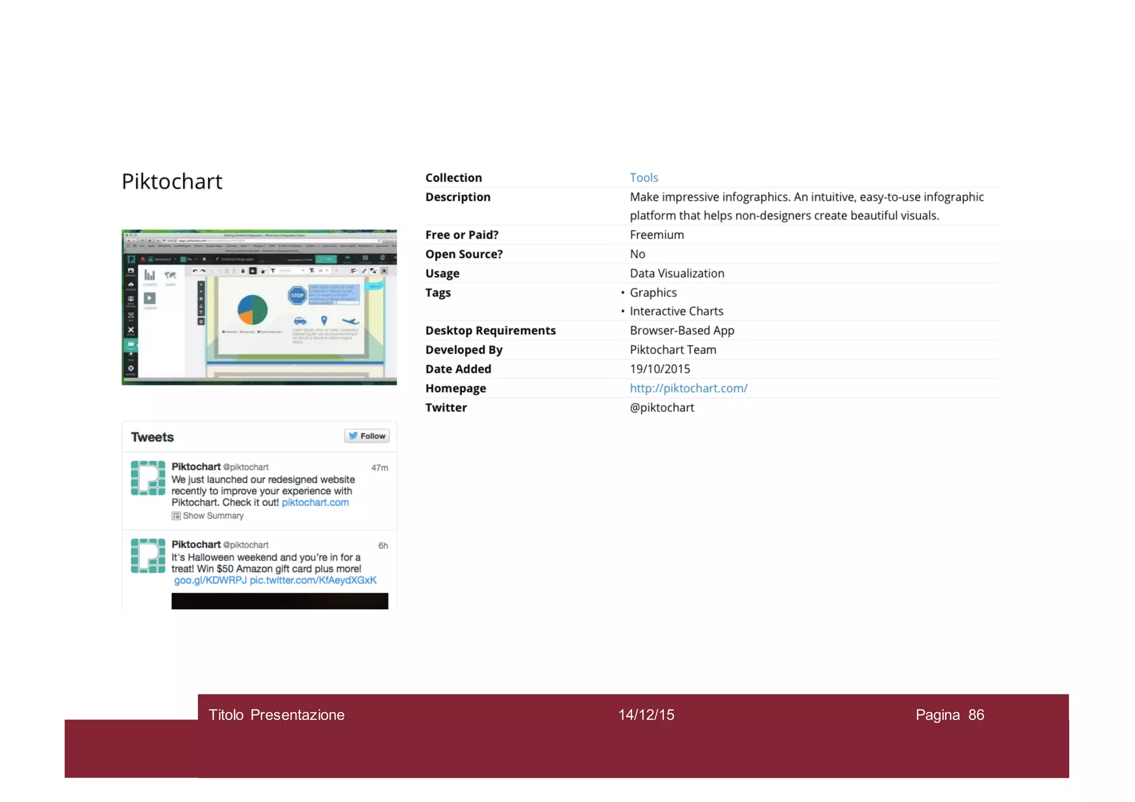Click the Charts bar icon in screenshot
Image resolution: width=1135 pixels, height=802 pixels.
[150, 275]
